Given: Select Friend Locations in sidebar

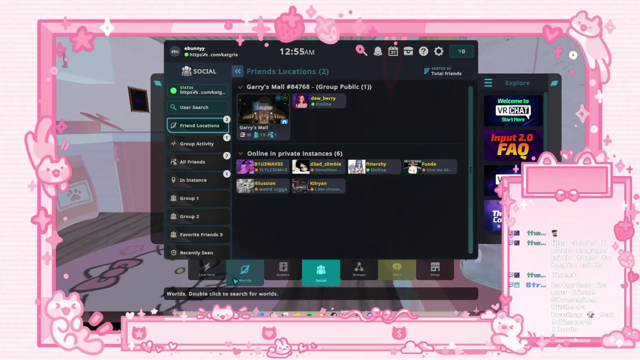Looking at the screenshot, I should point(198,125).
